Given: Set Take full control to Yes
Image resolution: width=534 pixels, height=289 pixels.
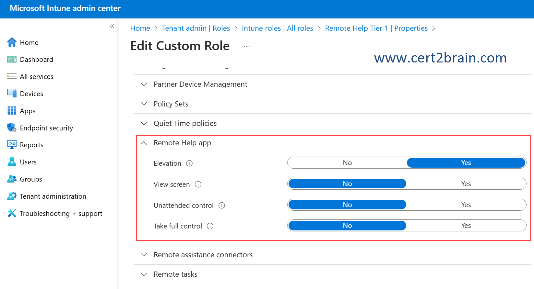Looking at the screenshot, I should point(466,226).
